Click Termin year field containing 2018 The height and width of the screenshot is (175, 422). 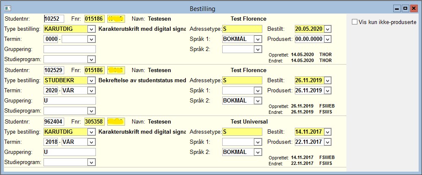[x=52, y=142]
